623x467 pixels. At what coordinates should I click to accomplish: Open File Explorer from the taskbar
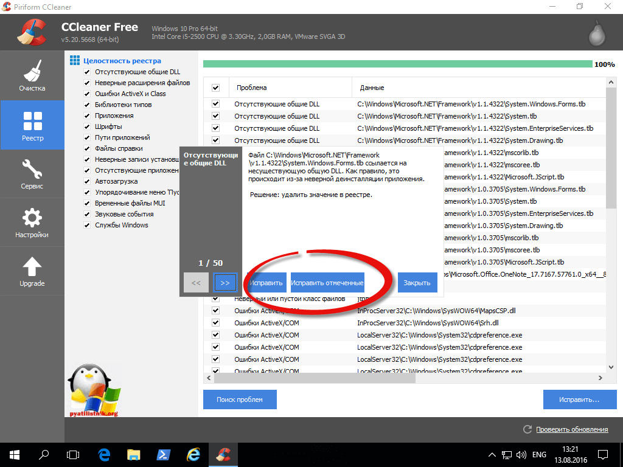click(134, 454)
